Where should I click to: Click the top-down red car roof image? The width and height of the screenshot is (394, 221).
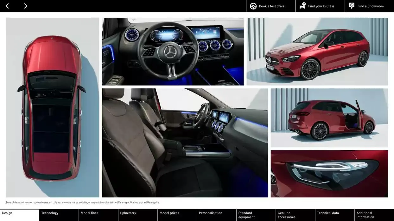pyautogui.click(x=53, y=107)
